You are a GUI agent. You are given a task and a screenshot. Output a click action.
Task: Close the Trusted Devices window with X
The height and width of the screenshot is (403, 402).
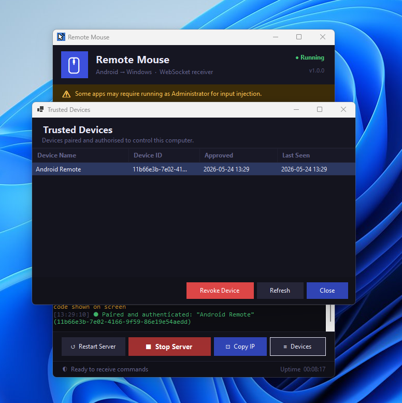click(343, 109)
